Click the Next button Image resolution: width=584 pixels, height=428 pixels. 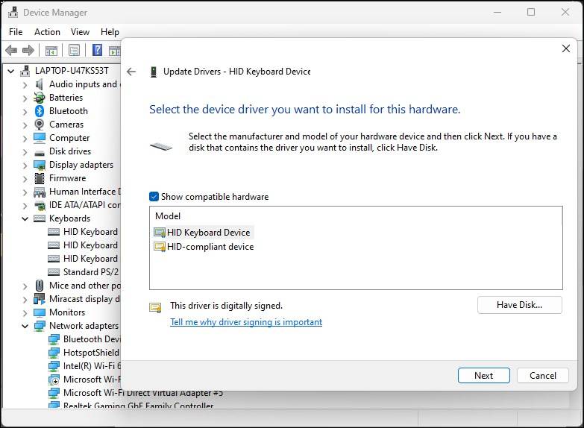[484, 376]
